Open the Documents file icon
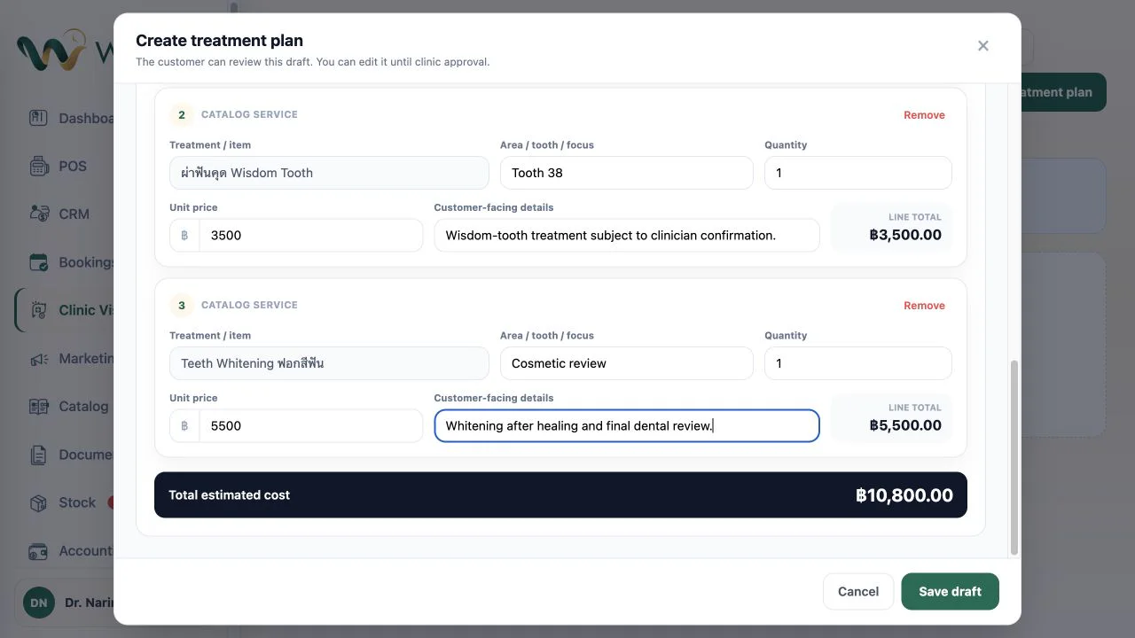This screenshot has height=638, width=1135. point(38,455)
